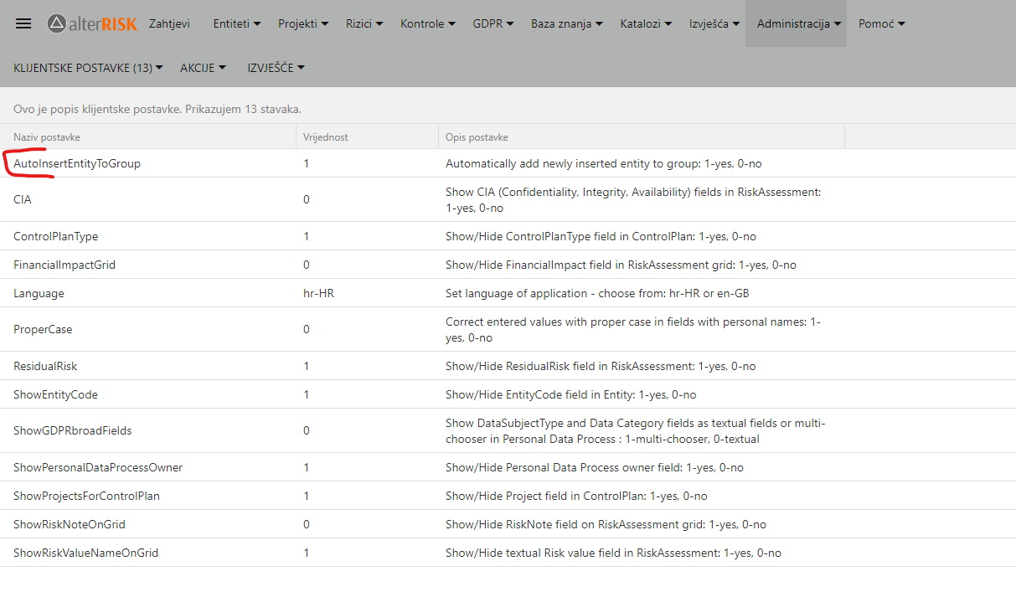1016x597 pixels.
Task: Expand the Baza znanja menu
Action: tap(567, 23)
